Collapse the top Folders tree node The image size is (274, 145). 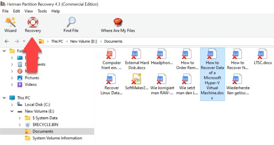(x=5, y=51)
